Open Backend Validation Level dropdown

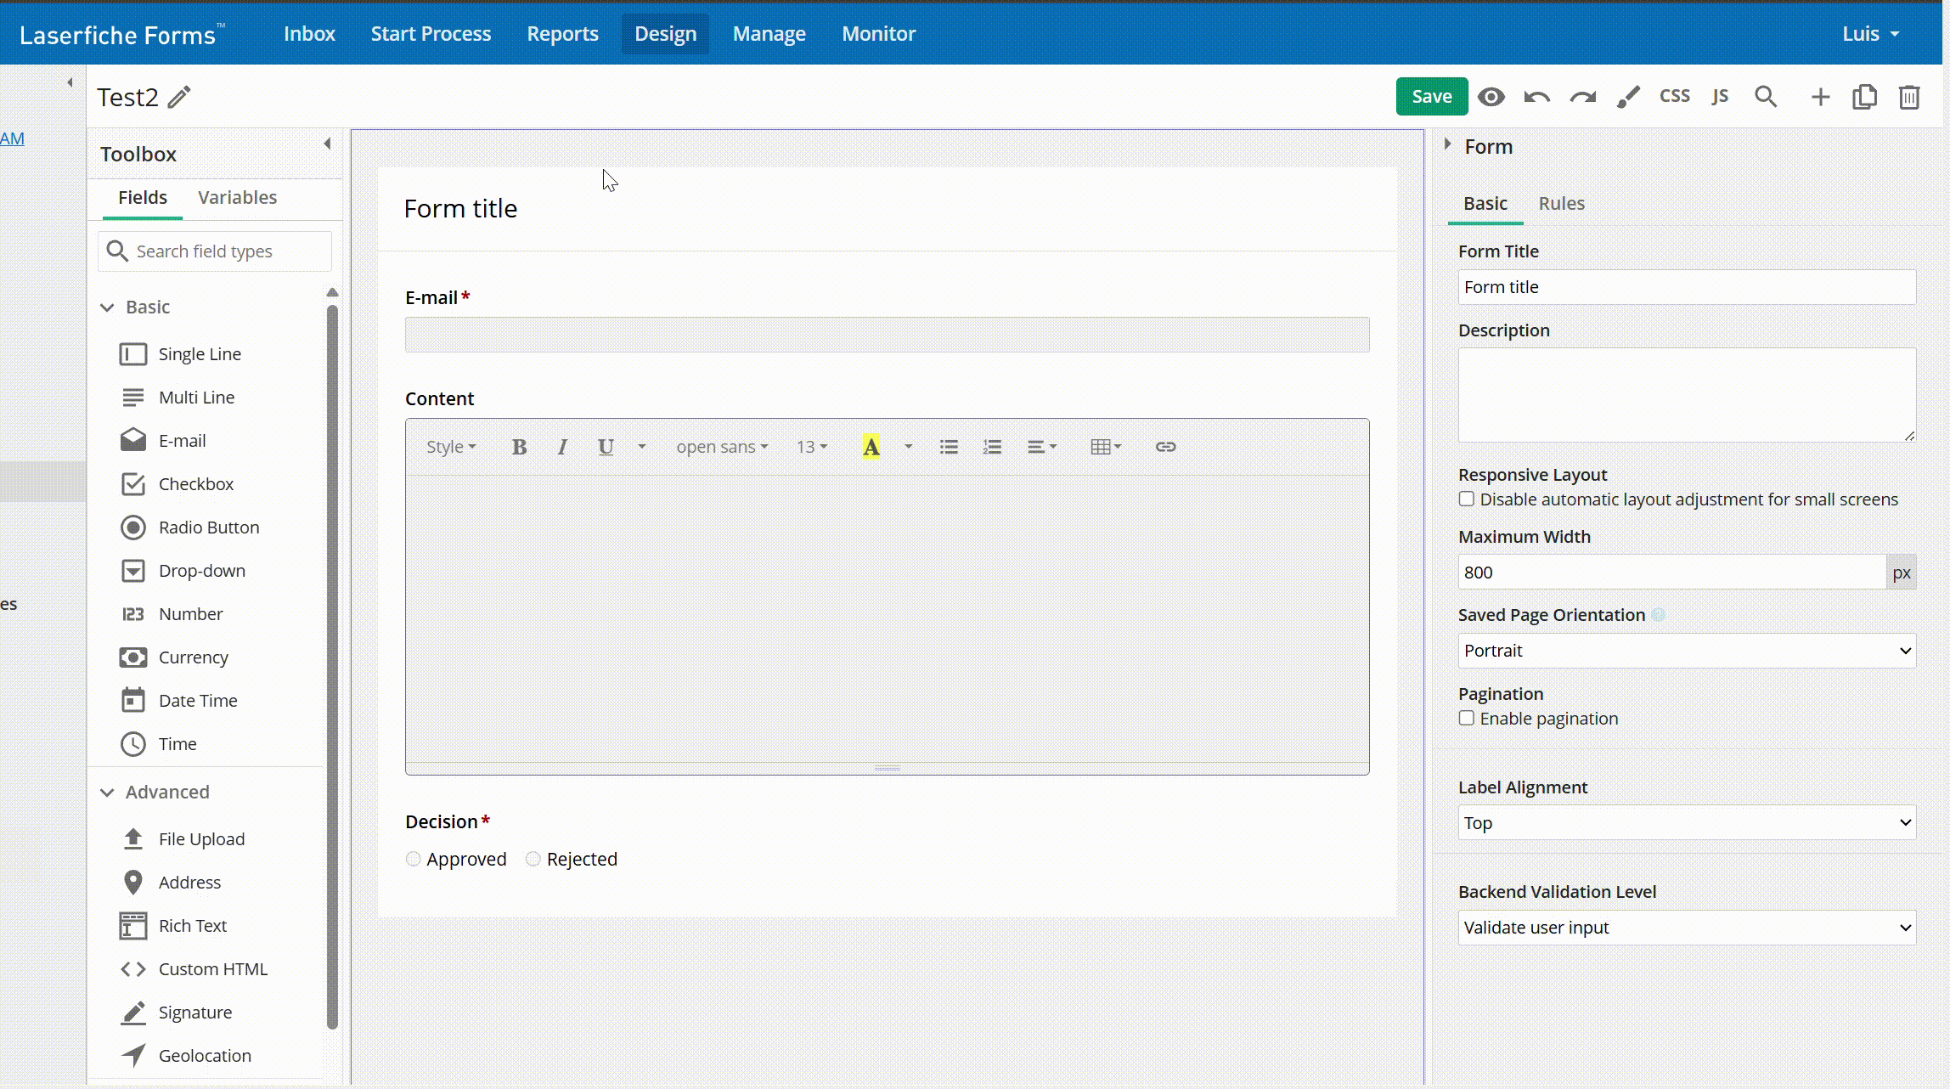coord(1687,928)
